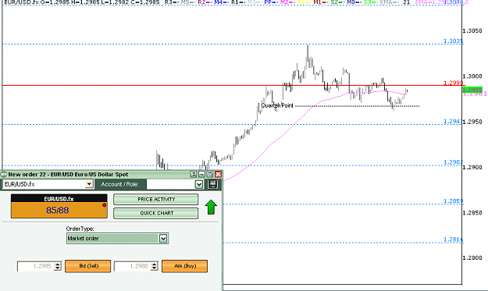Click the 1.2800 price axis value
Screen dimensions: 488x291
(472, 257)
